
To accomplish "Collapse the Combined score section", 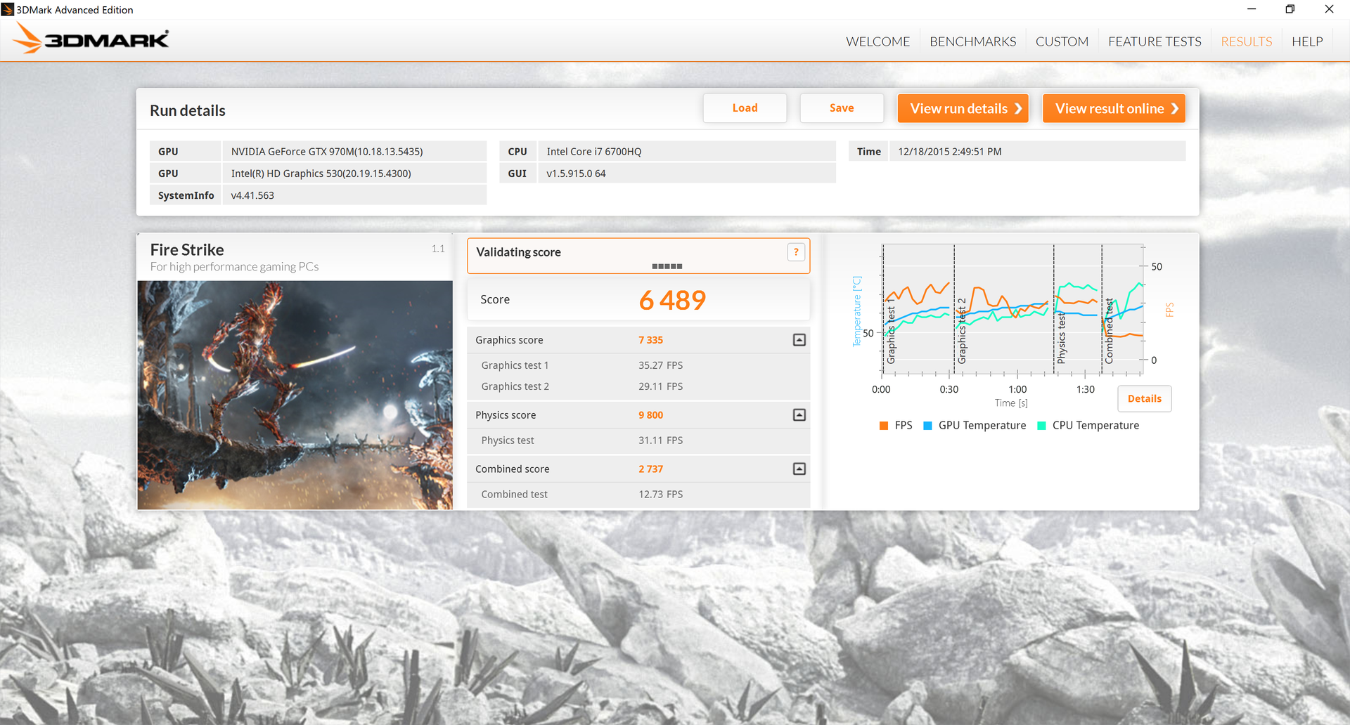I will 799,469.
